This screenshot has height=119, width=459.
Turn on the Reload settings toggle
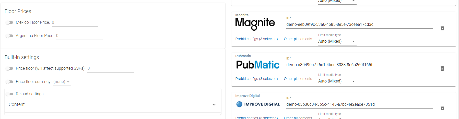point(9,94)
